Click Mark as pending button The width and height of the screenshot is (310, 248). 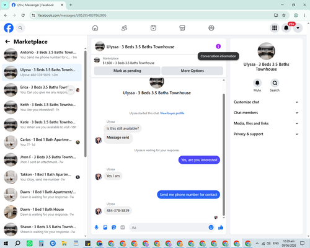[127, 71]
